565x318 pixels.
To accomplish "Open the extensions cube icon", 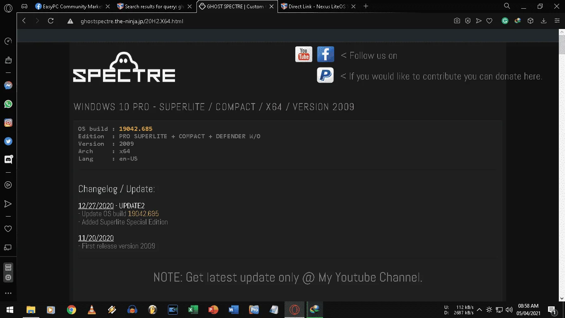I will [531, 21].
